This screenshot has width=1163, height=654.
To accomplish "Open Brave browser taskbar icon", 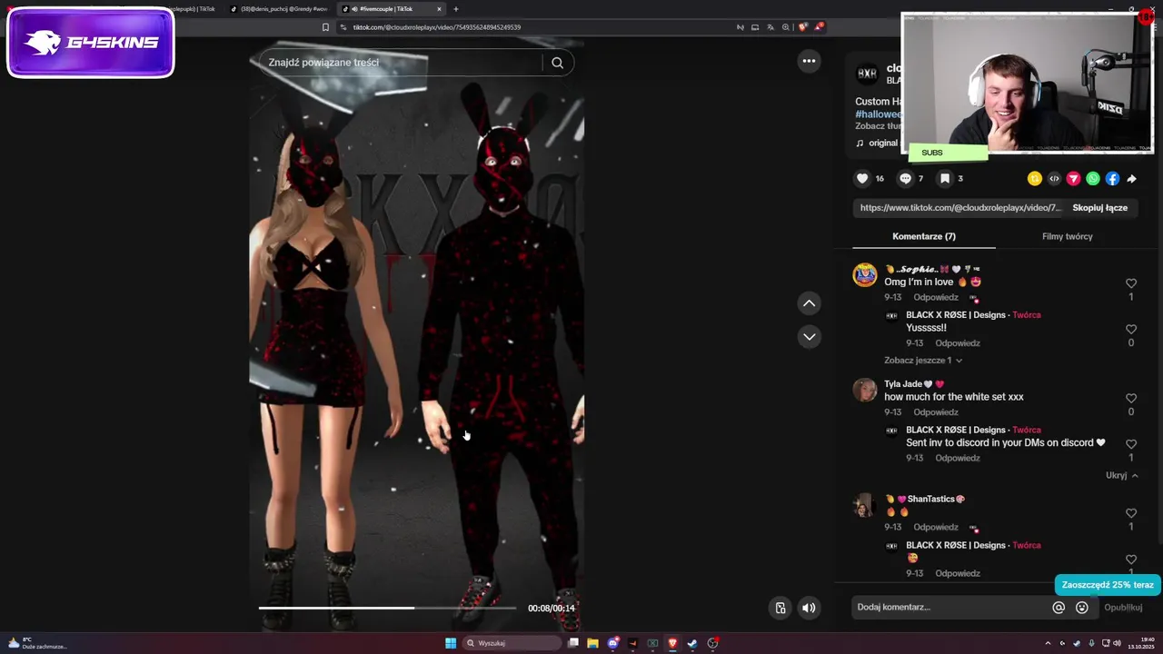I will pos(672,643).
